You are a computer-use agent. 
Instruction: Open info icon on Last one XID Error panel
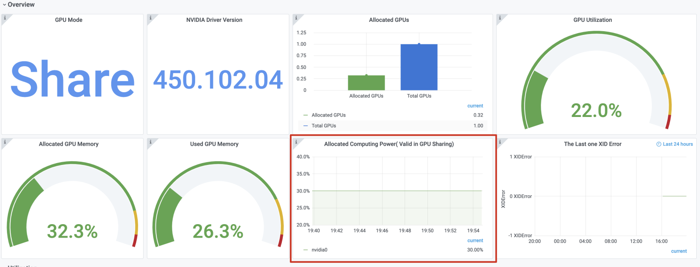point(500,142)
